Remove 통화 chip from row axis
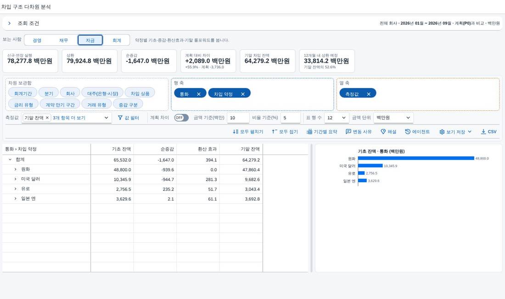 click(199, 94)
